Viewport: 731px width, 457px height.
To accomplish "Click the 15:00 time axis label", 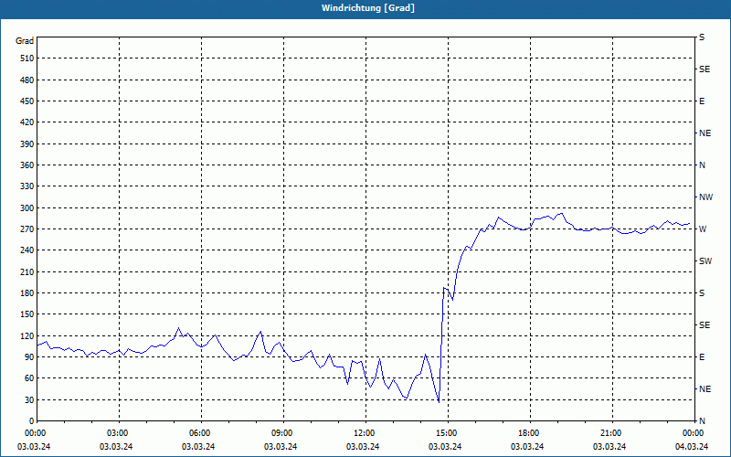I will [448, 432].
